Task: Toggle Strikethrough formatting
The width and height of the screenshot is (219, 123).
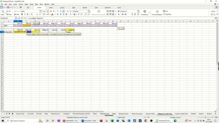Action: pos(32,14)
